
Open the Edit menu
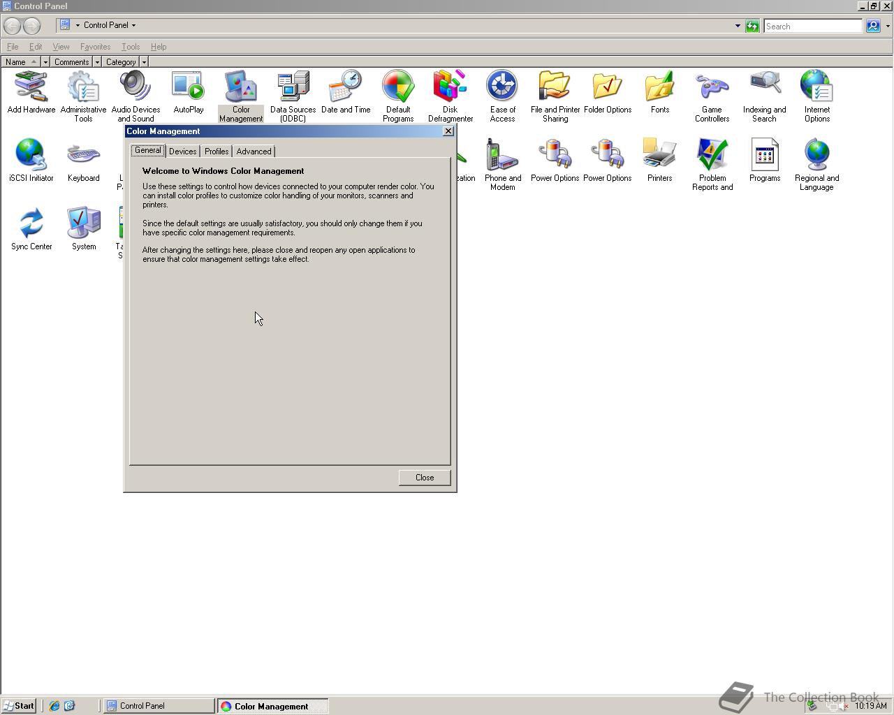(x=36, y=47)
